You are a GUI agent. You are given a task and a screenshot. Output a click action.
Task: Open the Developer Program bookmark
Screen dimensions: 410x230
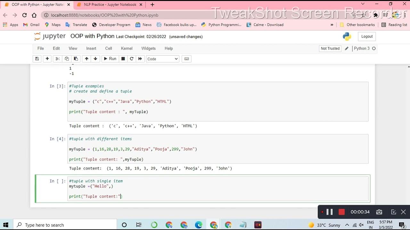[111, 25]
